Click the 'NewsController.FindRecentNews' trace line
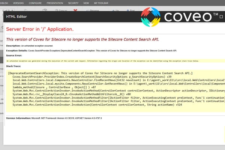 [118, 80]
